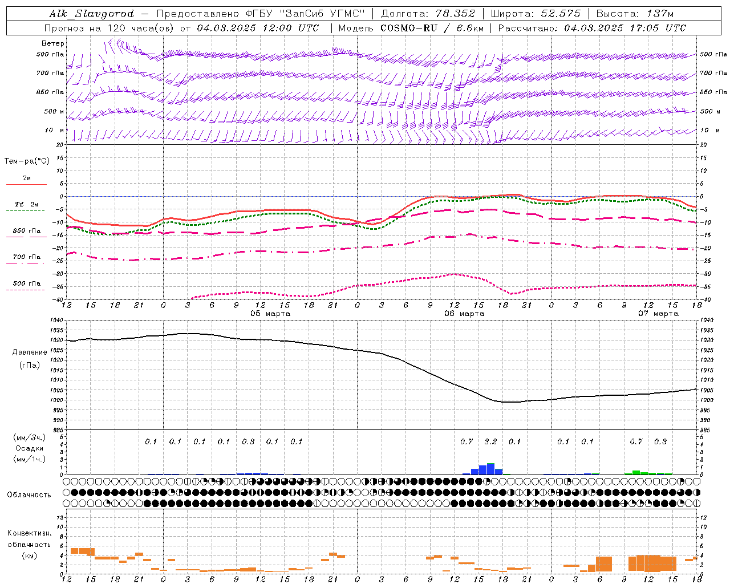Click the '(мм/3ч.)' units label
730x584 pixels.
(30, 437)
